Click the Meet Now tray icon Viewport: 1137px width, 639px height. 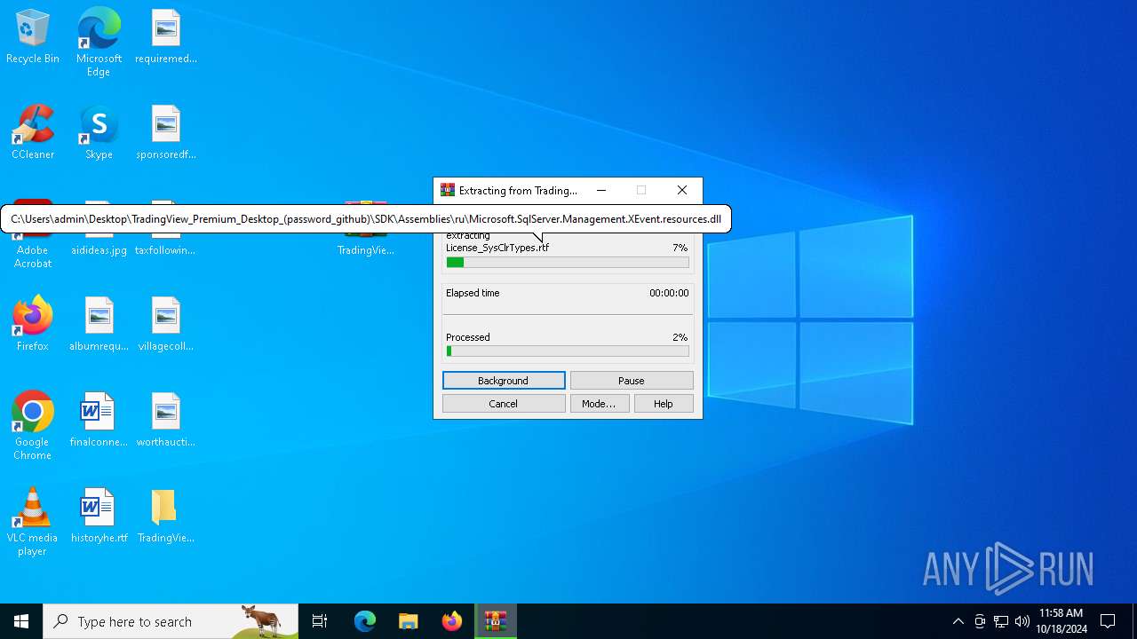tap(980, 621)
